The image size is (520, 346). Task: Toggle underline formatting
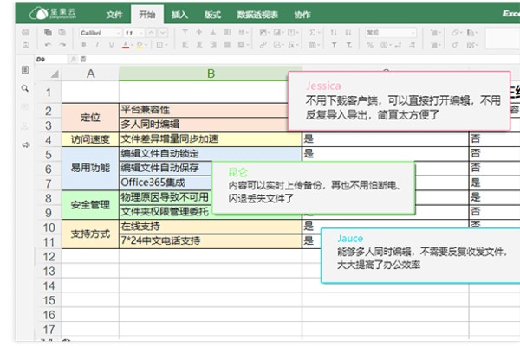tap(111, 45)
